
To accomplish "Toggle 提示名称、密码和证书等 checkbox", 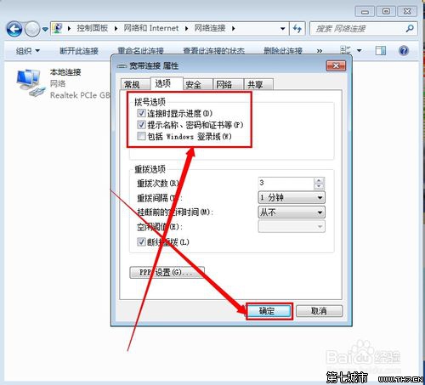I will tap(141, 124).
